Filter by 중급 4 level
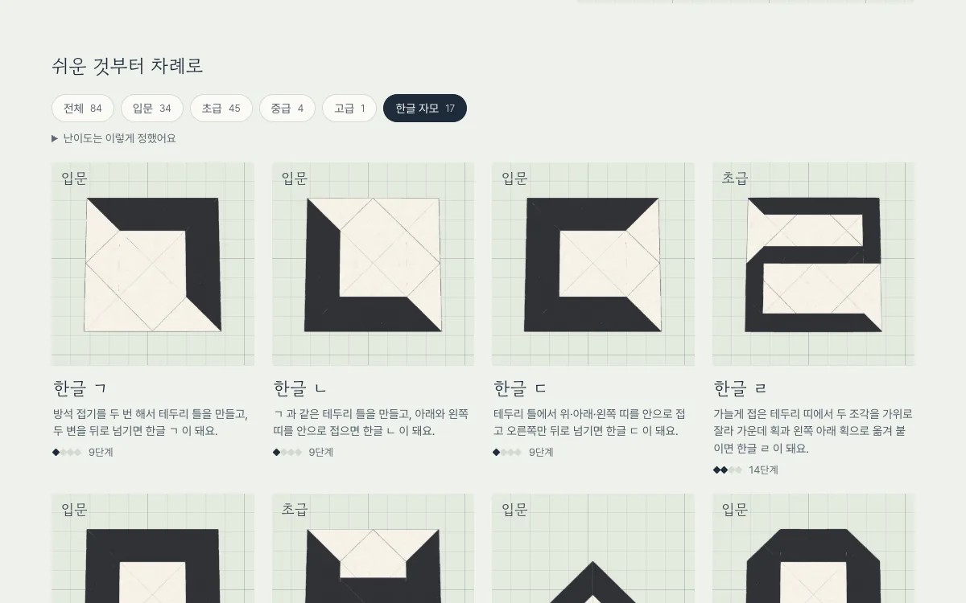The image size is (966, 603). (287, 109)
